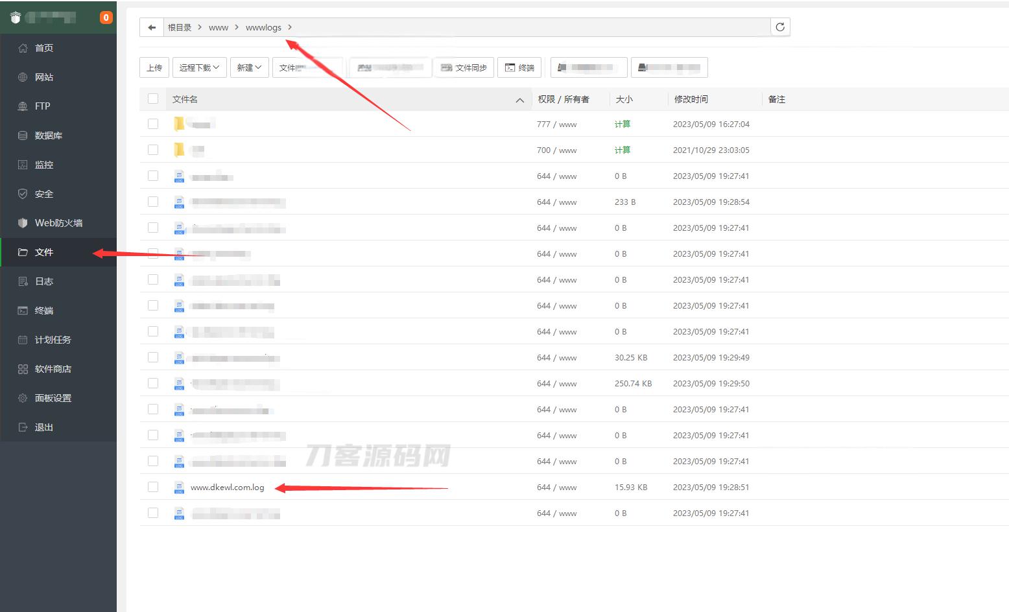Expand the 远程下载 remote download dropdown
The height and width of the screenshot is (612, 1009).
point(200,67)
